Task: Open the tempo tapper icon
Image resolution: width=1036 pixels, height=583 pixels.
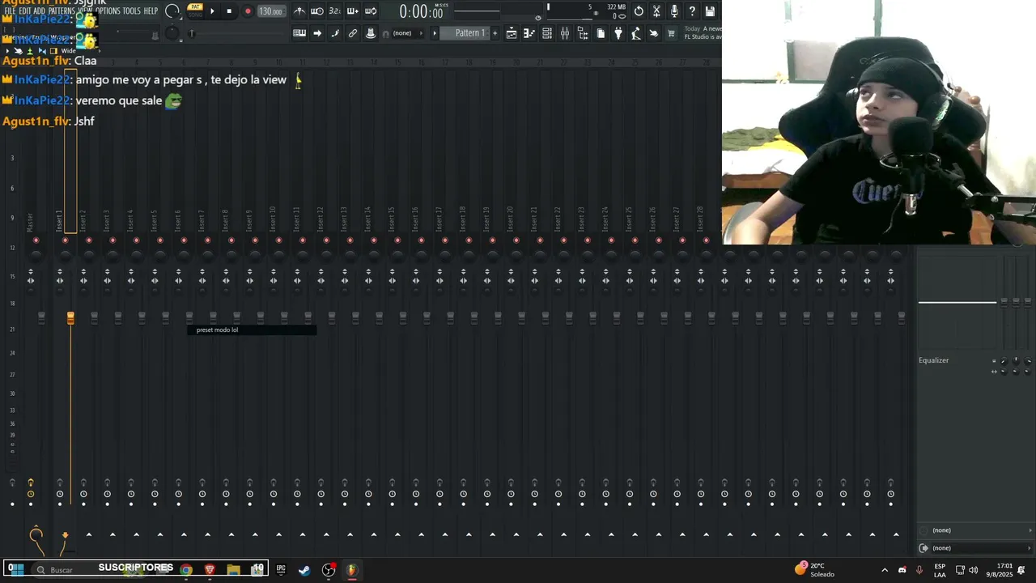Action: [x=636, y=33]
